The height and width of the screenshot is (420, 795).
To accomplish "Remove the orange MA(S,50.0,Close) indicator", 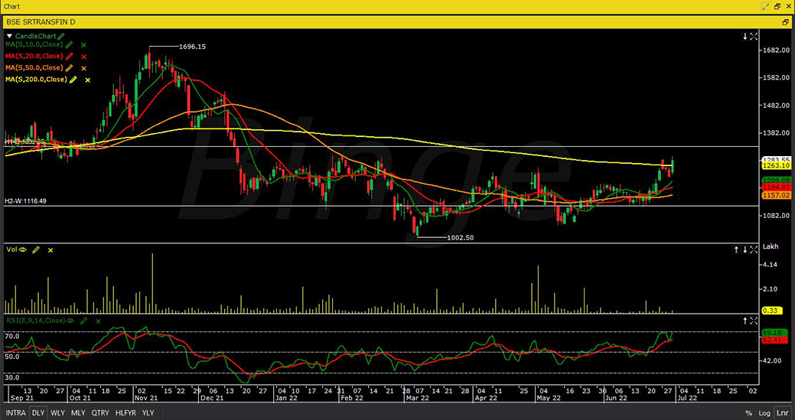I will click(83, 68).
